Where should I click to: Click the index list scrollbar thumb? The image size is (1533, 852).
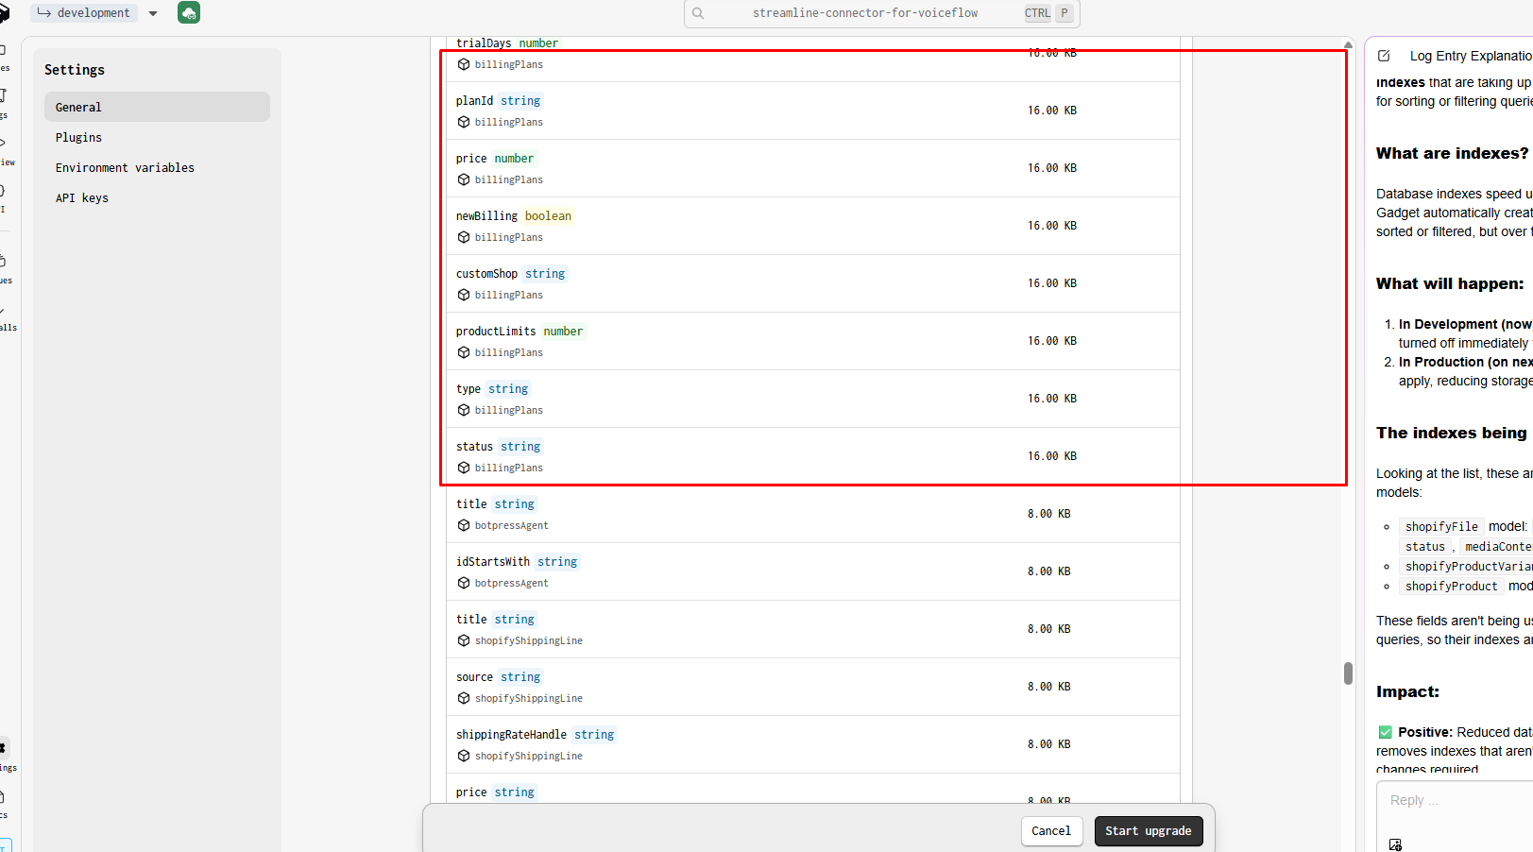point(1348,673)
